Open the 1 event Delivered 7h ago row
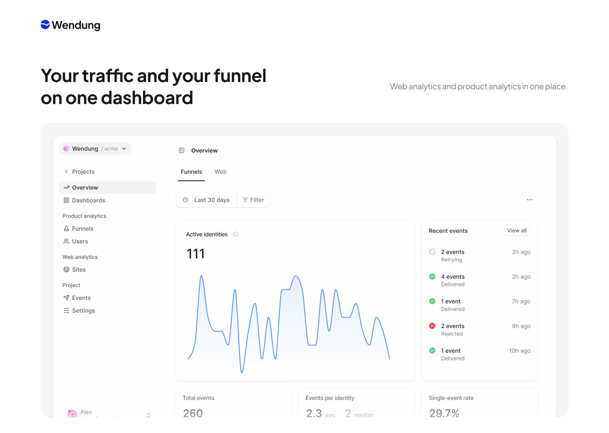The width and height of the screenshot is (609, 433). 480,305
